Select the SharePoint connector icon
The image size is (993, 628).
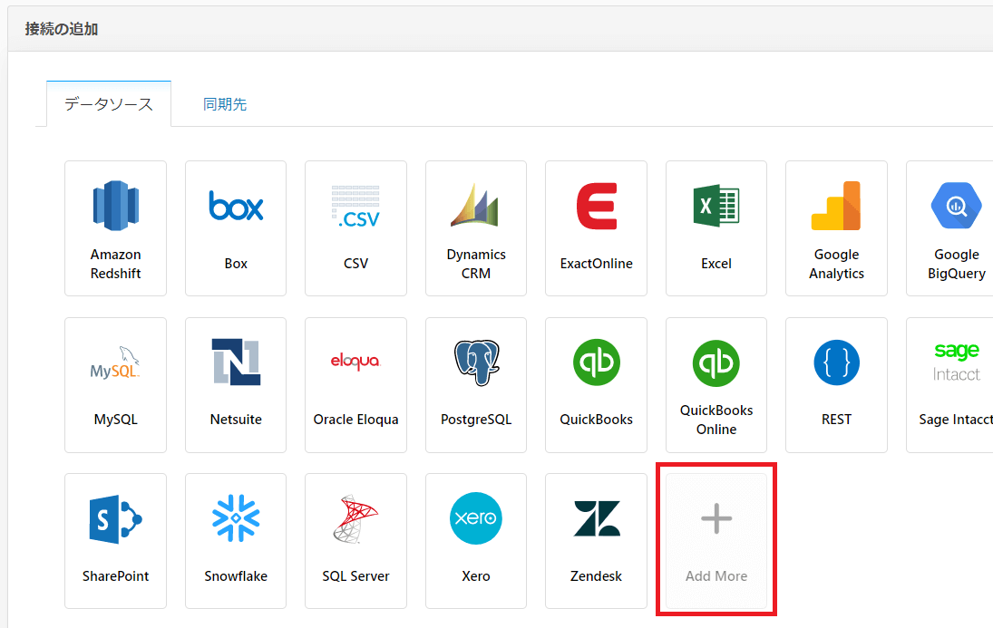(115, 519)
